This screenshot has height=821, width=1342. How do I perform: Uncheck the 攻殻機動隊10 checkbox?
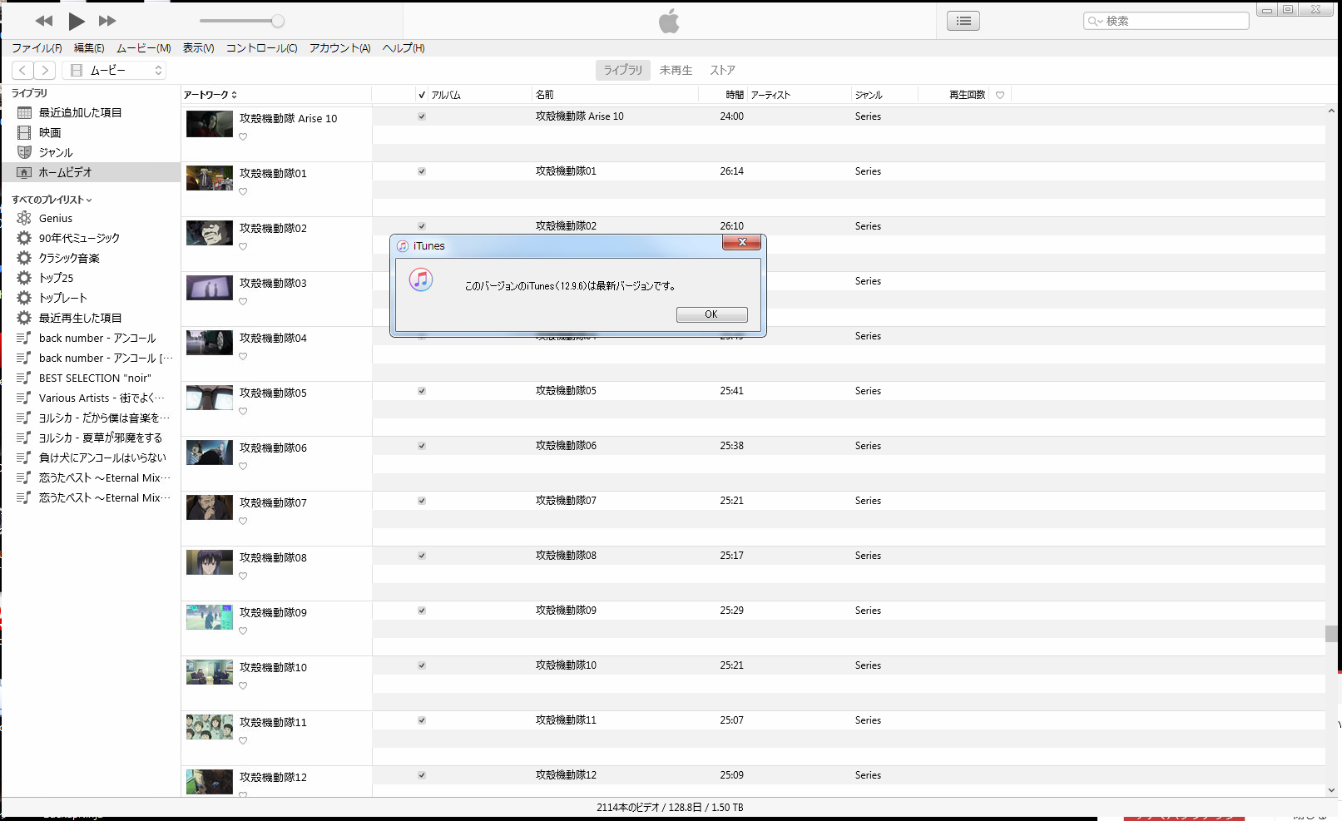point(422,665)
